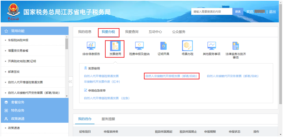Click the 退出 logout link
The width and height of the screenshot is (283, 137).
coord(272,12)
